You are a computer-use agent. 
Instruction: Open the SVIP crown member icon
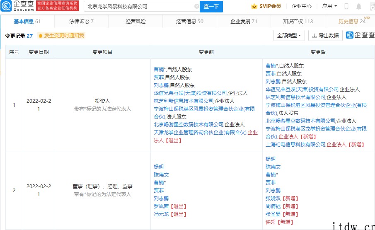pyautogui.click(x=254, y=6)
